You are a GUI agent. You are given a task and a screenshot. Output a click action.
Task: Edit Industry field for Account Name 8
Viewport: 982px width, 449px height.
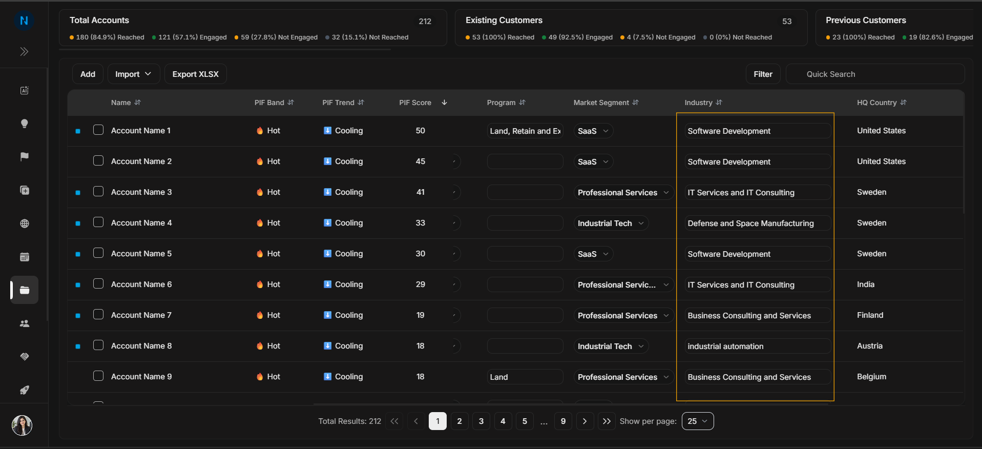click(x=758, y=346)
